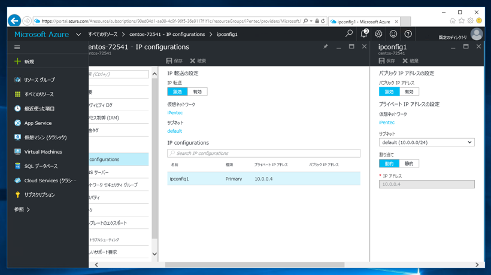Image resolution: width=491 pixels, height=275 pixels.
Task: Refresh the page with reload icon
Action: (323, 21)
